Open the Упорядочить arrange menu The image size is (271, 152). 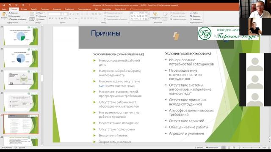pos(155,16)
